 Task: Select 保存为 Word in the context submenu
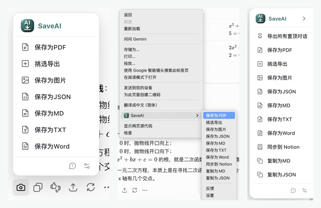217,157
